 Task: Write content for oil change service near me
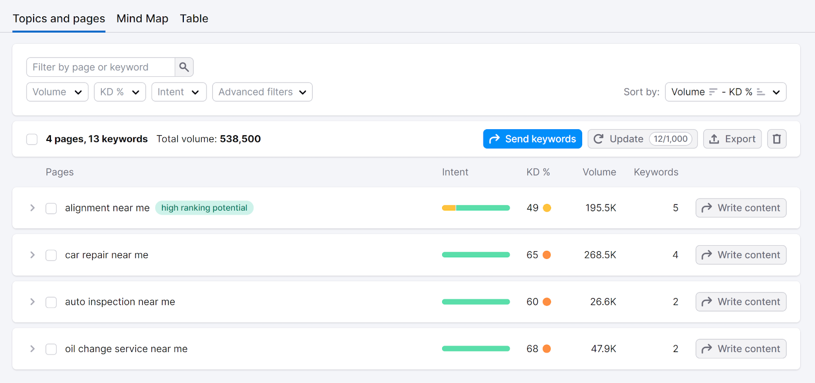[x=741, y=349]
